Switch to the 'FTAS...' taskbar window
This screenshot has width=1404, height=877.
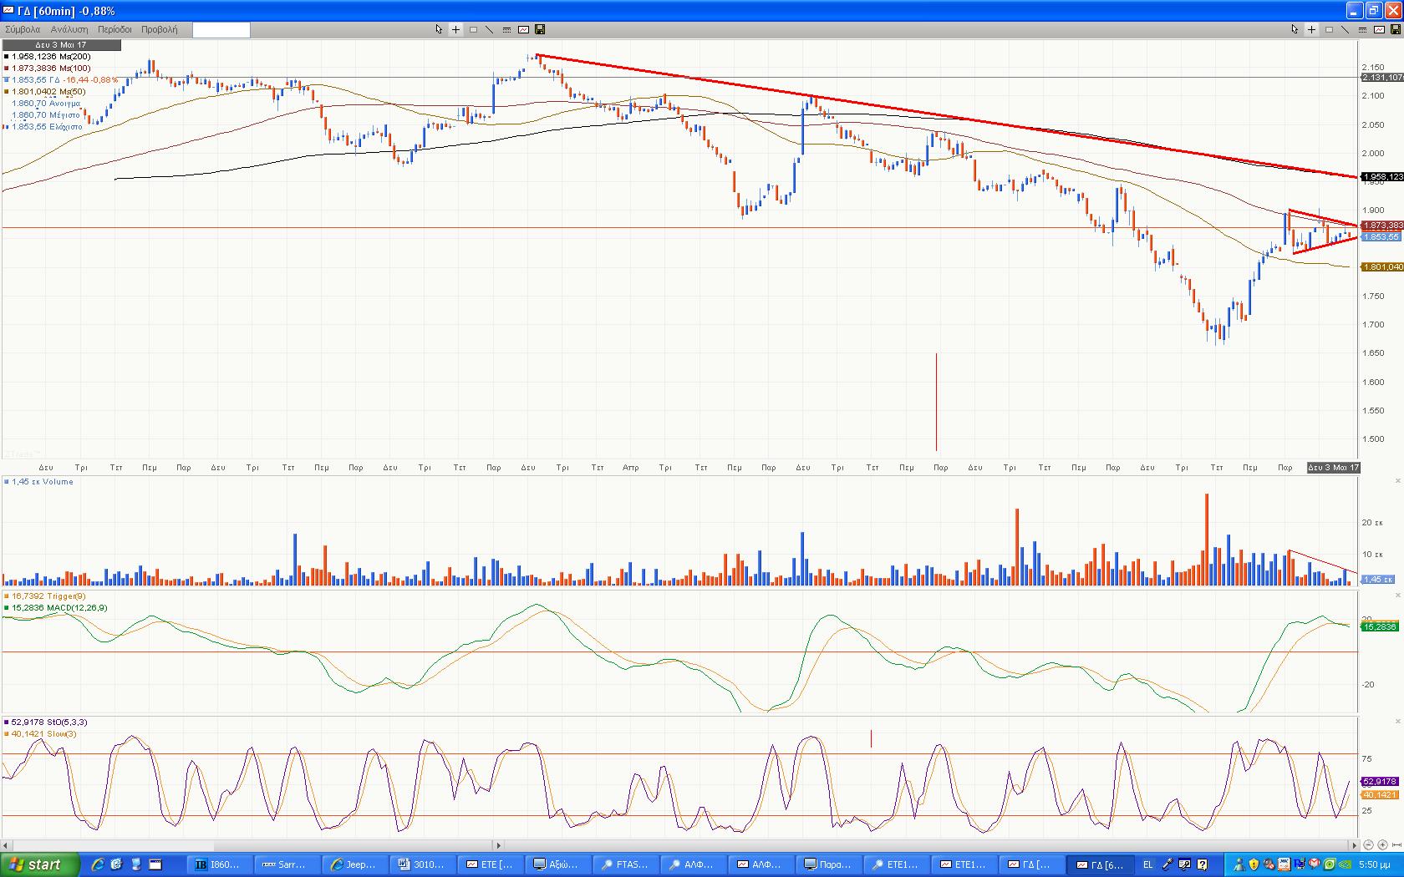click(624, 864)
